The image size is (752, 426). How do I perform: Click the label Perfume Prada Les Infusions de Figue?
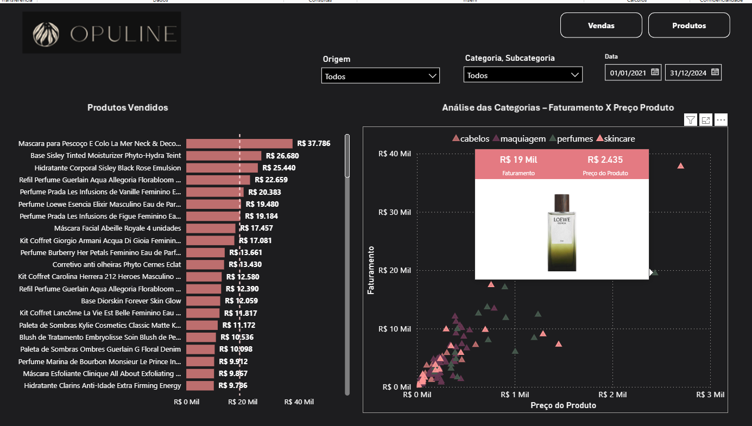point(100,216)
